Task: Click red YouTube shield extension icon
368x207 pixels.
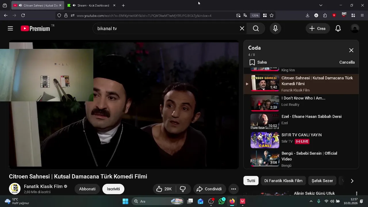Action: [x=334, y=15]
